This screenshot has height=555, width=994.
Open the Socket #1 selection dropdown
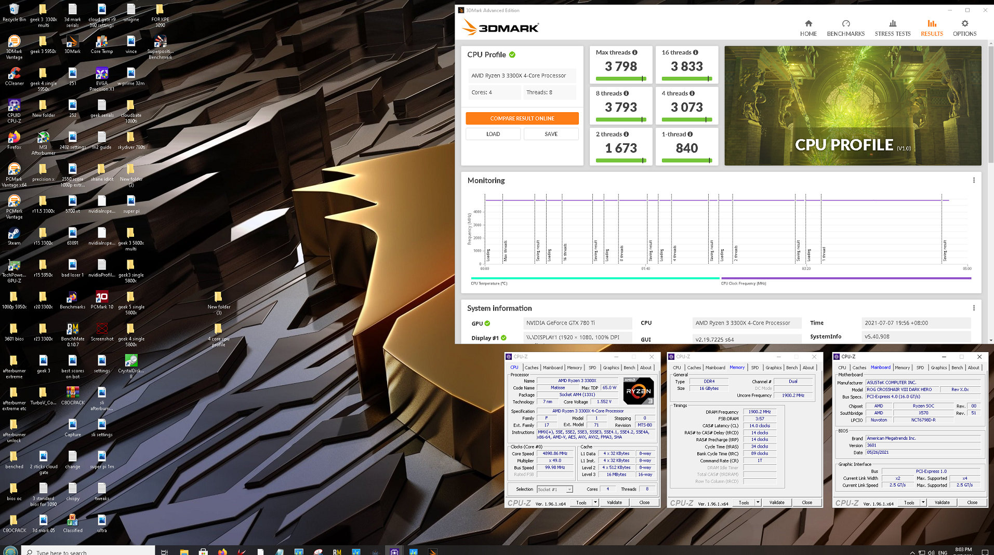[554, 489]
